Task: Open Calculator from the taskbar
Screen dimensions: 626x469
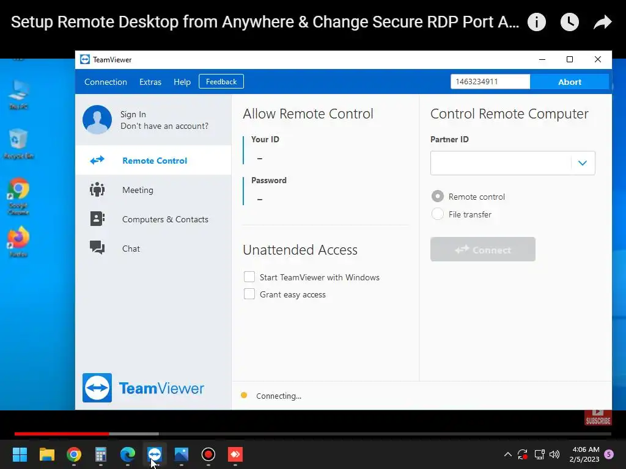Action: [101, 454]
